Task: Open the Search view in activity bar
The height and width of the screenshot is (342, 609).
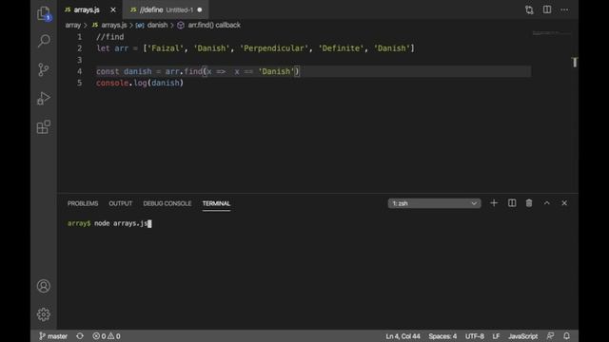Action: pos(44,41)
